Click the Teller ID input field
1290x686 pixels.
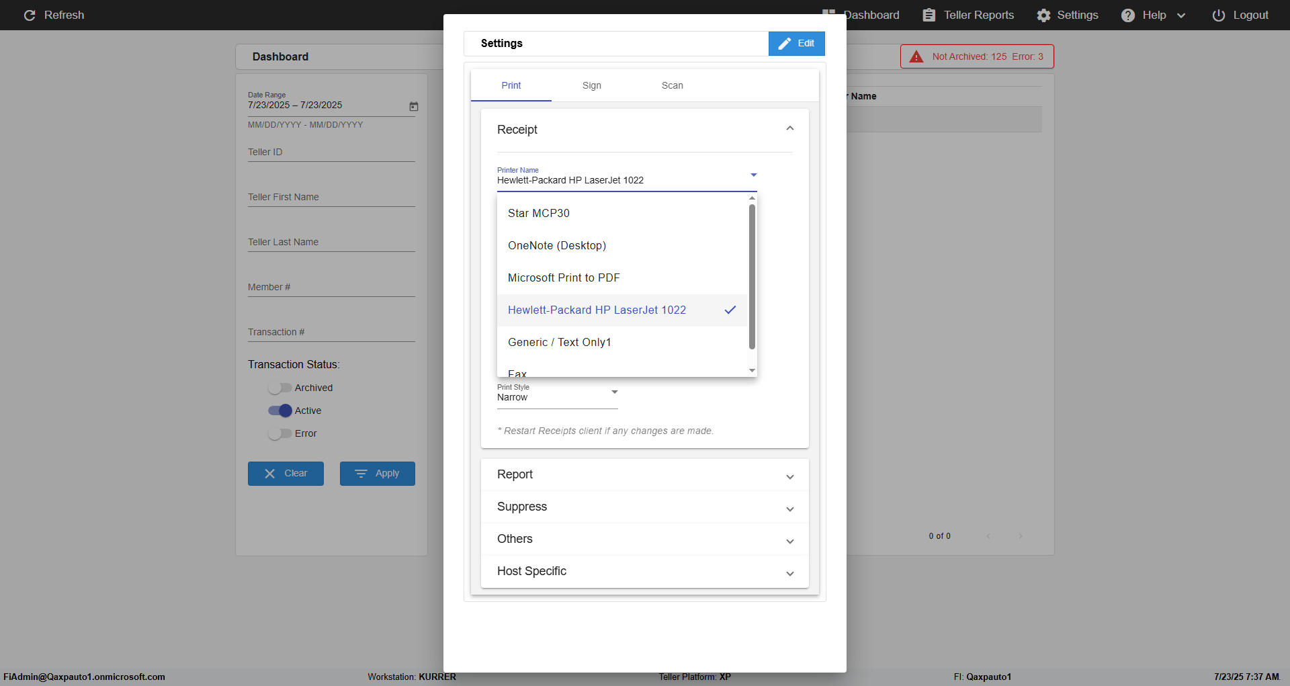[x=331, y=152]
